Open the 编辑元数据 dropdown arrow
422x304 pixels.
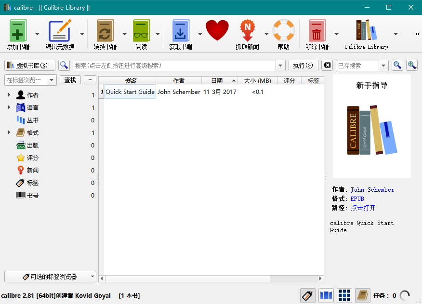coord(82,34)
